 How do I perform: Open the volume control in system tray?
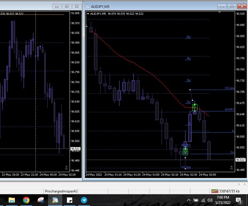coord(210,200)
